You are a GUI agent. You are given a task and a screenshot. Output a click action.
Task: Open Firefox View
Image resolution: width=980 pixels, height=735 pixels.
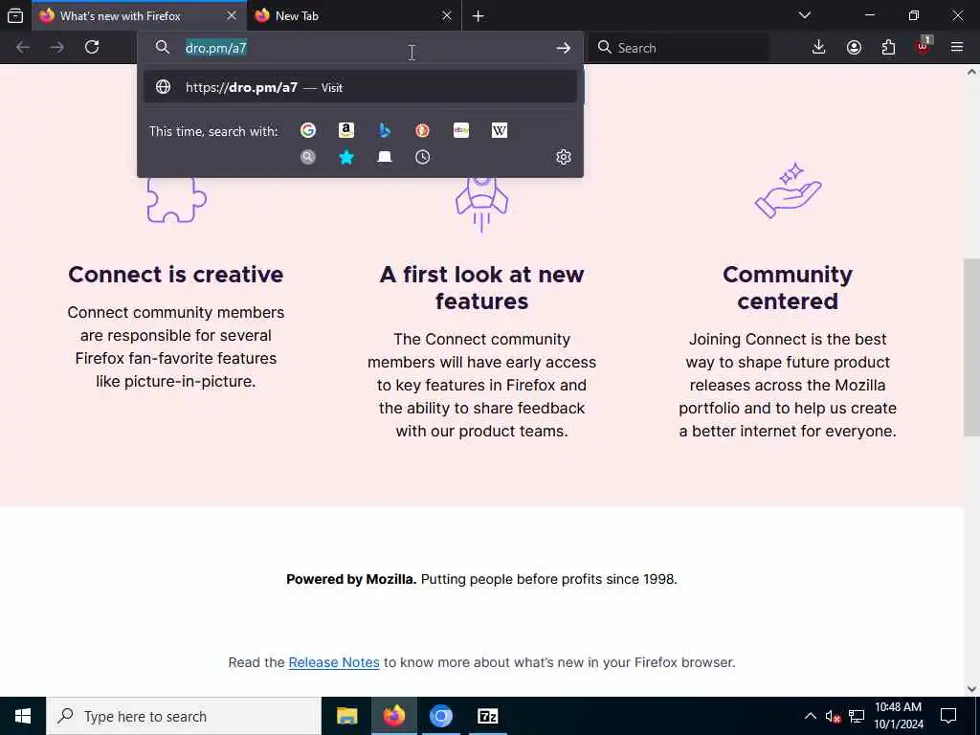[15, 15]
